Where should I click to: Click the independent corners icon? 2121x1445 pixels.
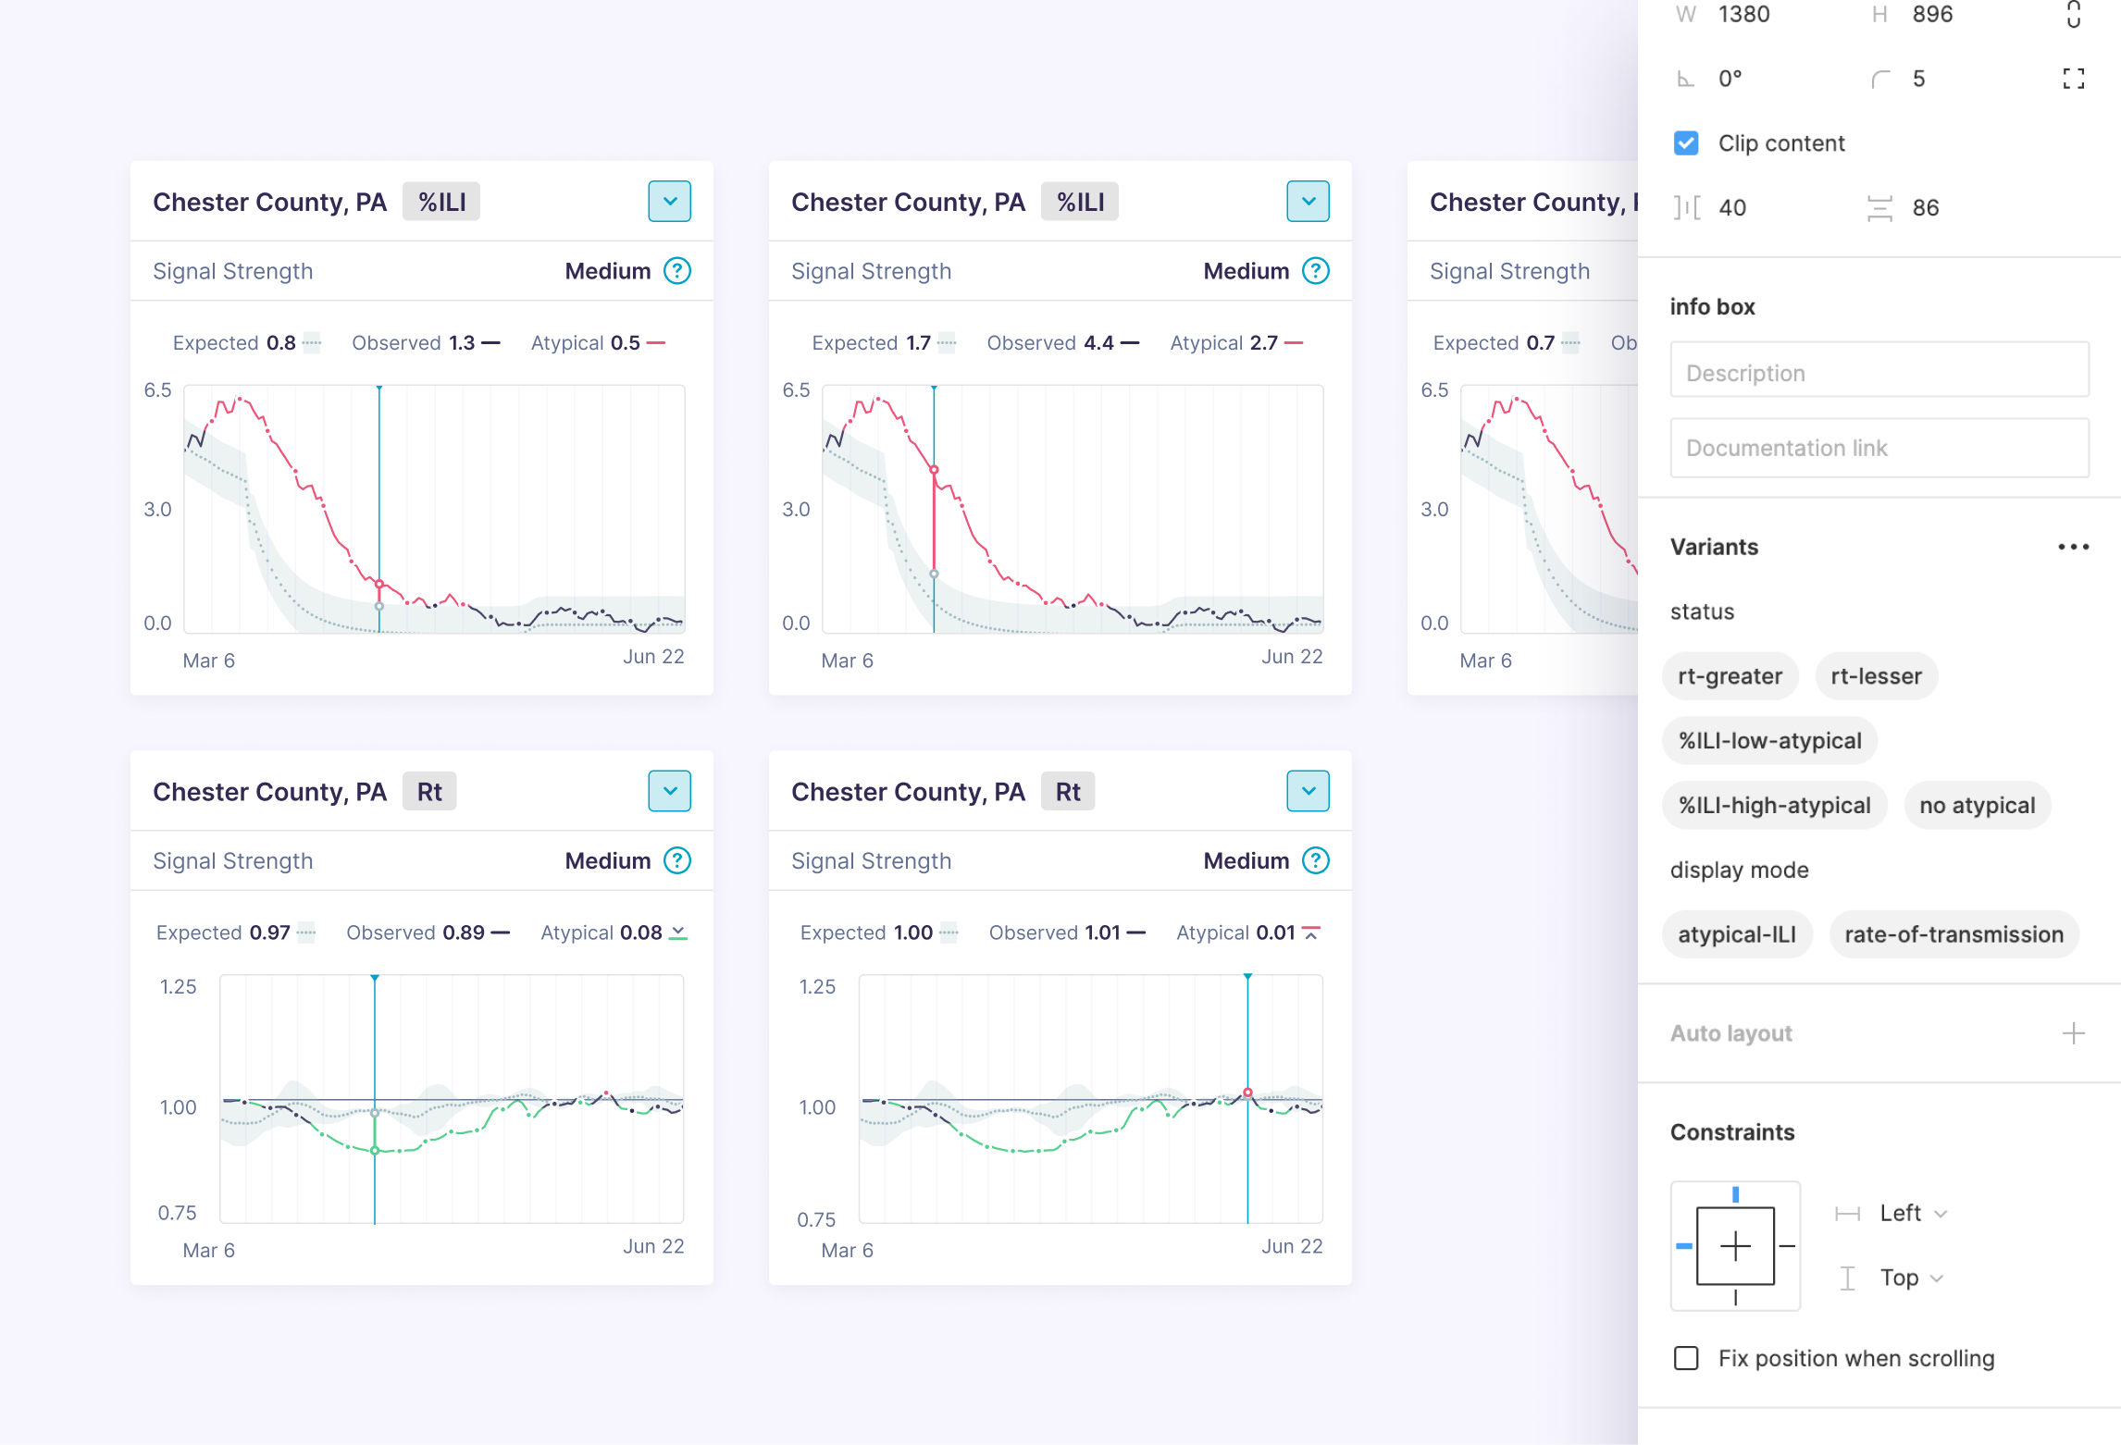pos(2073,79)
